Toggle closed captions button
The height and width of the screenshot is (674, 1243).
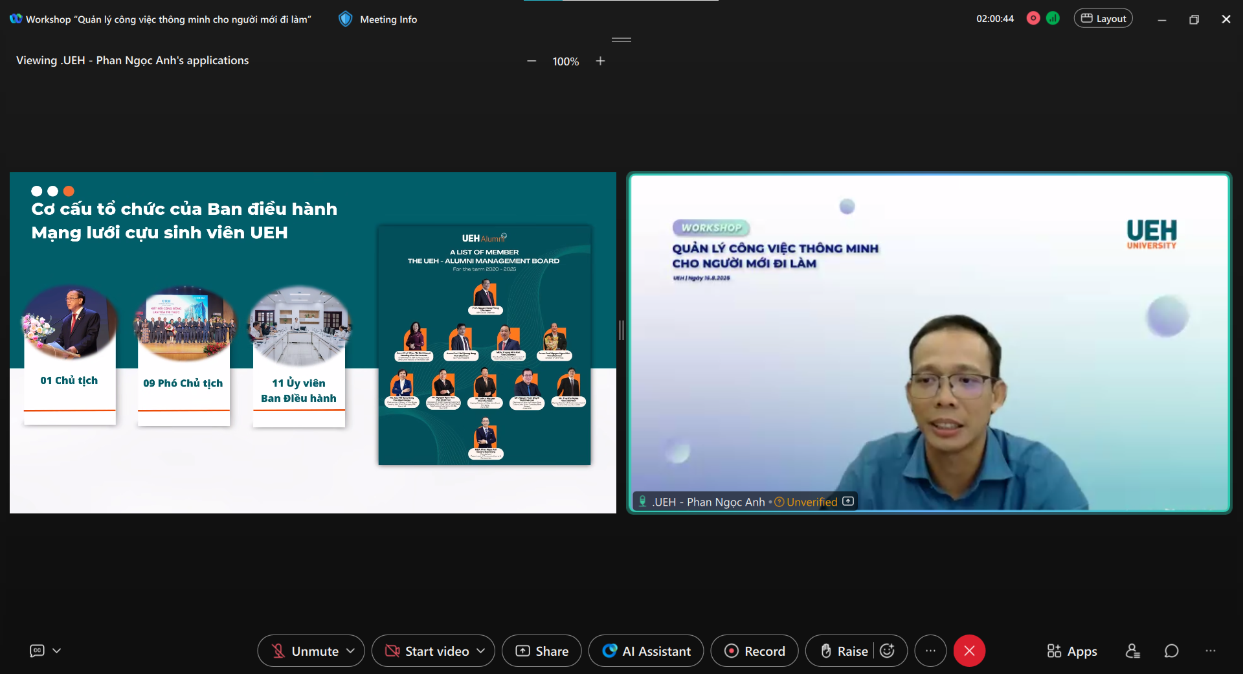38,651
